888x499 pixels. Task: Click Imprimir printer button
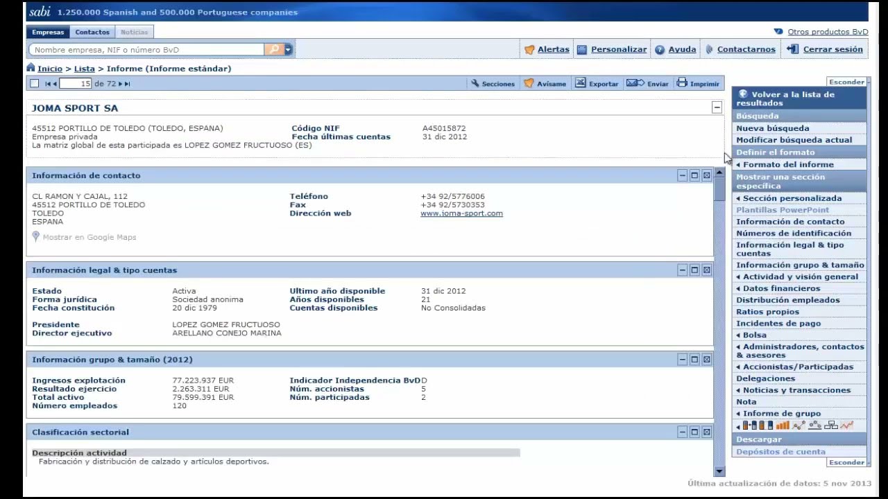(698, 84)
